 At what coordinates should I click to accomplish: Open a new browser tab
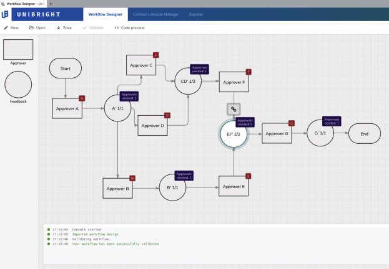coord(51,4)
